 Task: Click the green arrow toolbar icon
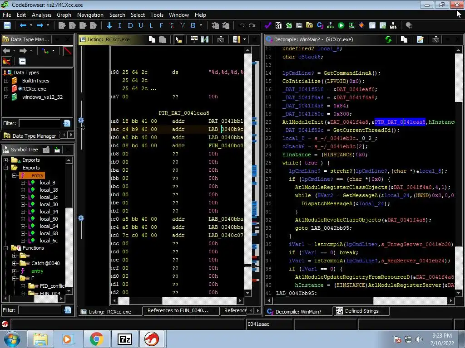(288, 25)
